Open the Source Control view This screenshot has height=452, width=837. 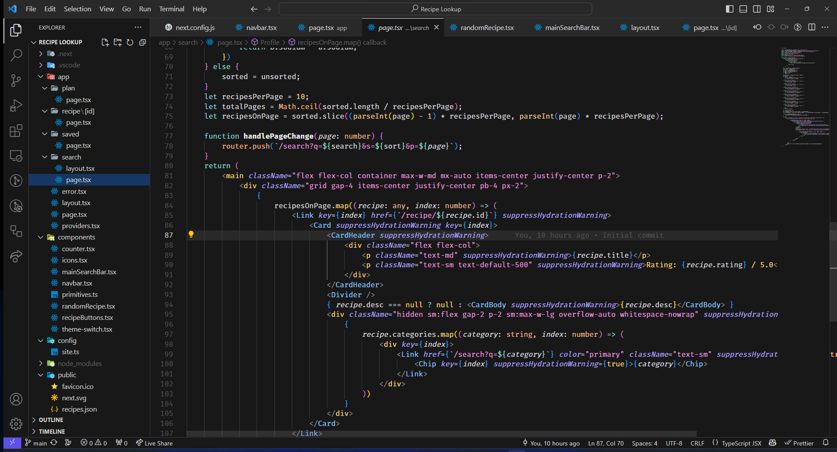point(16,80)
